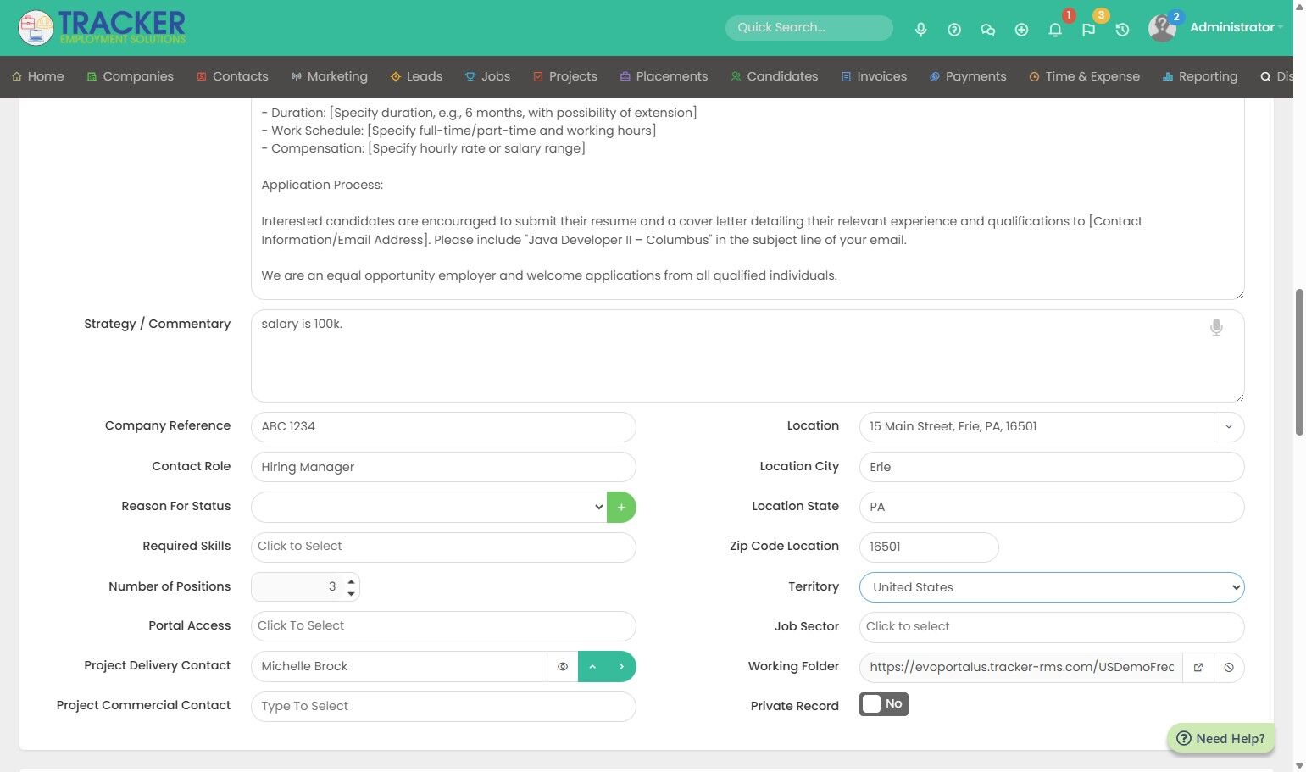Open the help question mark icon
Image resolution: width=1306 pixels, height=772 pixels.
coord(954,29)
